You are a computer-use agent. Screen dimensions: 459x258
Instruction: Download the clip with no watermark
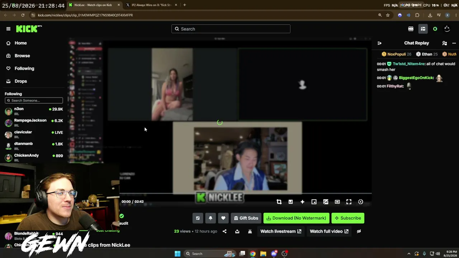(296, 218)
